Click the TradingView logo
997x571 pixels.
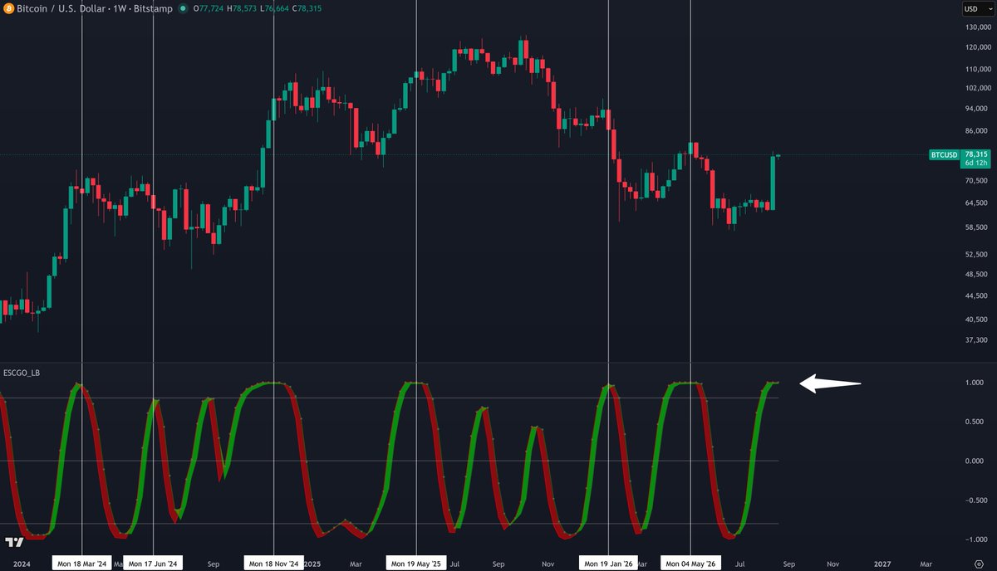[13, 542]
